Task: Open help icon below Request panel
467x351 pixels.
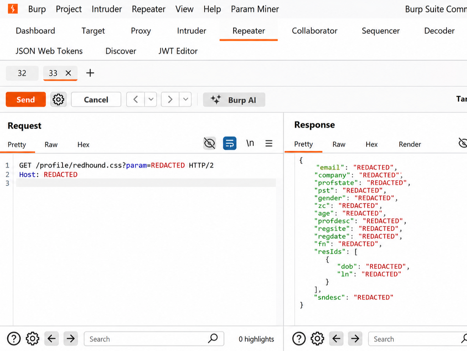Action: click(14, 339)
